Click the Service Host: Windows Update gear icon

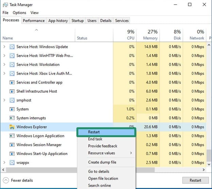tap(12, 47)
